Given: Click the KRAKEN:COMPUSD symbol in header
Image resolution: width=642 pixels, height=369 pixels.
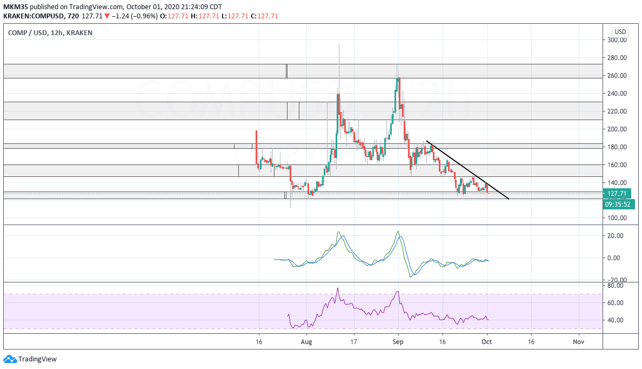Looking at the screenshot, I should [x=34, y=16].
